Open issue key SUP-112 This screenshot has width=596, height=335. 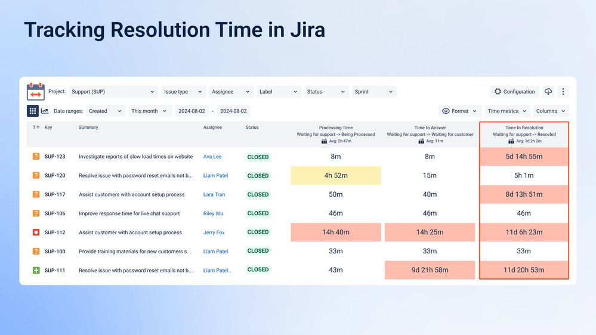(55, 232)
